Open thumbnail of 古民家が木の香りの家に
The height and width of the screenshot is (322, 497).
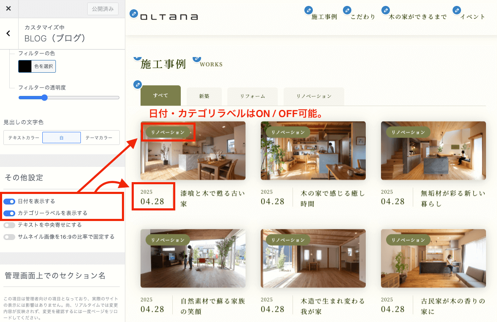point(433,259)
